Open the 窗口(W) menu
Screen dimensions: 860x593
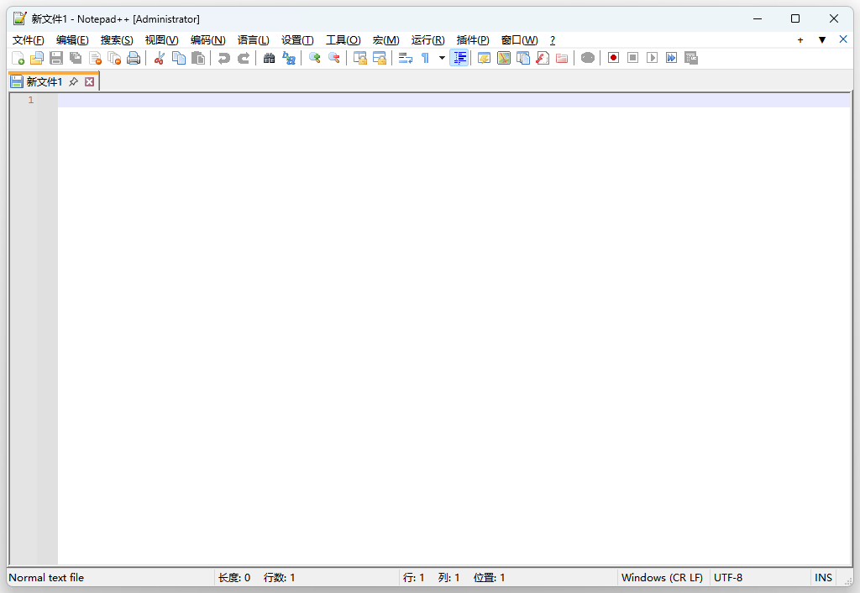pos(519,40)
